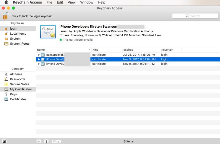Select the com.apple.id certificate name
Image resolution: width=220 pixels, height=144 pixels.
click(x=55, y=55)
